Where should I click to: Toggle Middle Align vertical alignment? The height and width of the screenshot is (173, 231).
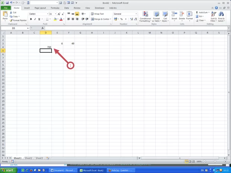[x=73, y=14]
